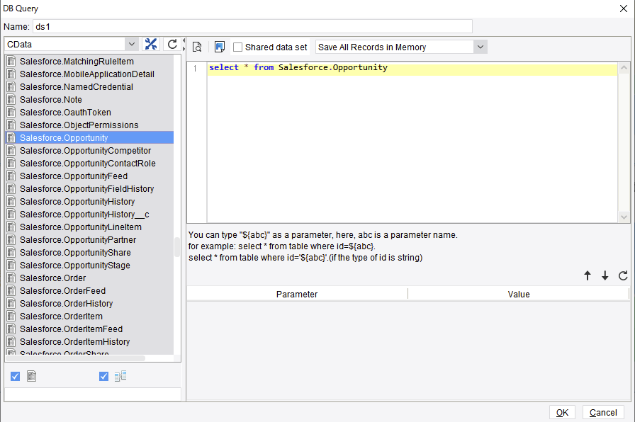635x422 pixels.
Task: Enable the Shared data set checkbox
Action: (x=238, y=47)
